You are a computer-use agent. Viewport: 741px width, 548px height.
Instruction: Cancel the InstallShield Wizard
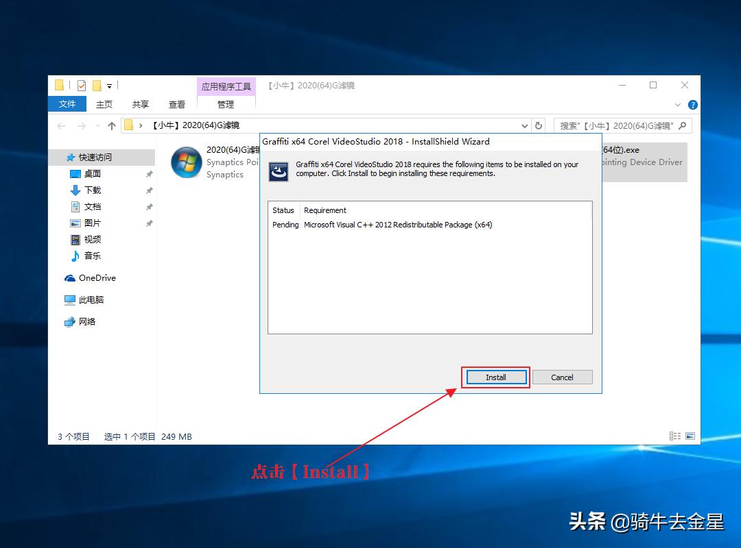[x=562, y=377]
